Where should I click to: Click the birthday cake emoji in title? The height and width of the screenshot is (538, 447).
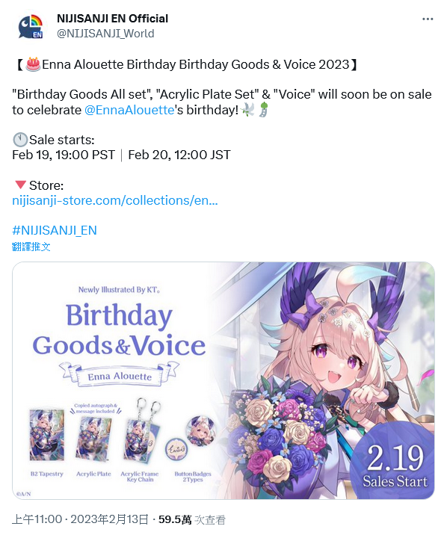coord(33,64)
